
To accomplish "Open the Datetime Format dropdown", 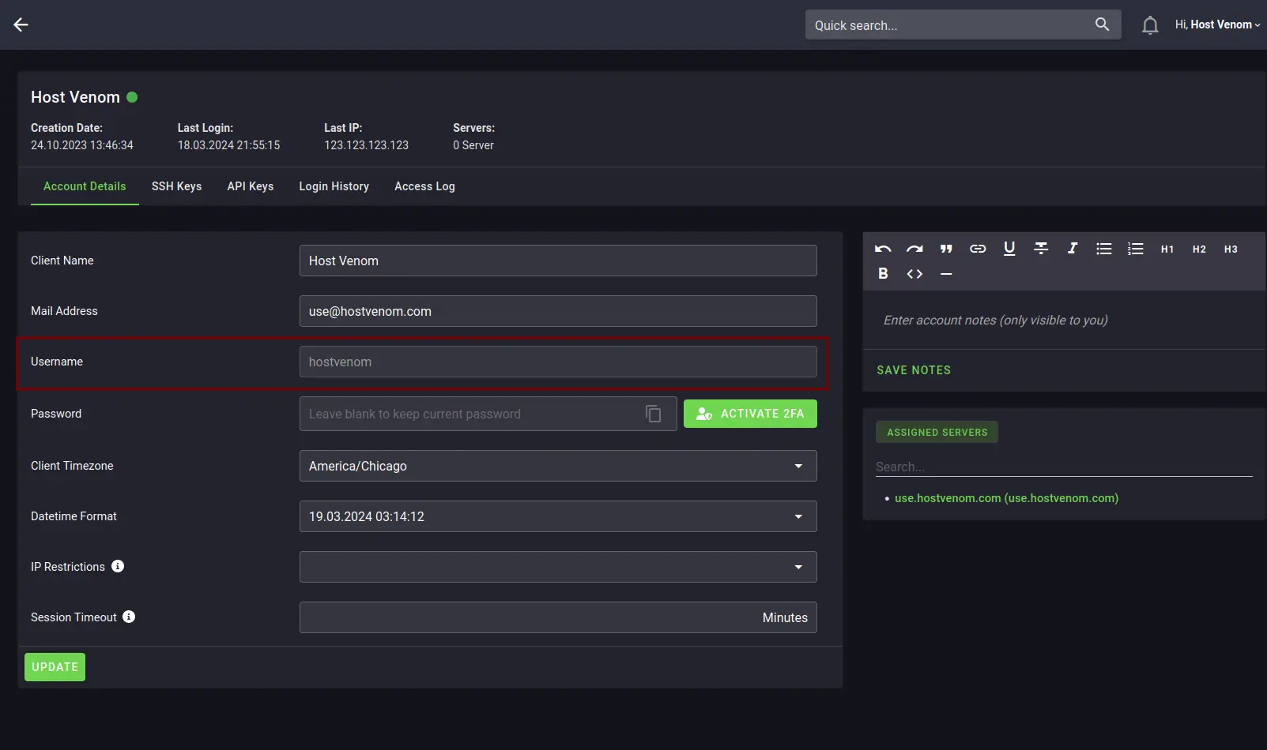I will point(798,516).
